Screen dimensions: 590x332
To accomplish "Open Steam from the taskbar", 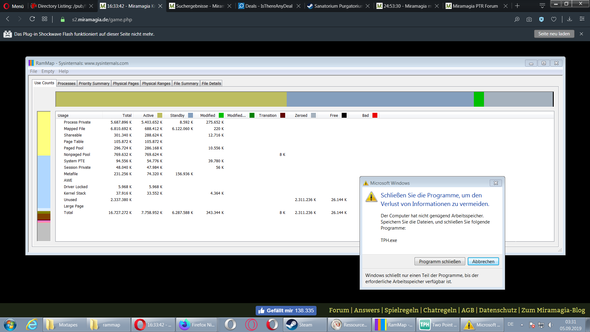I will click(305, 325).
